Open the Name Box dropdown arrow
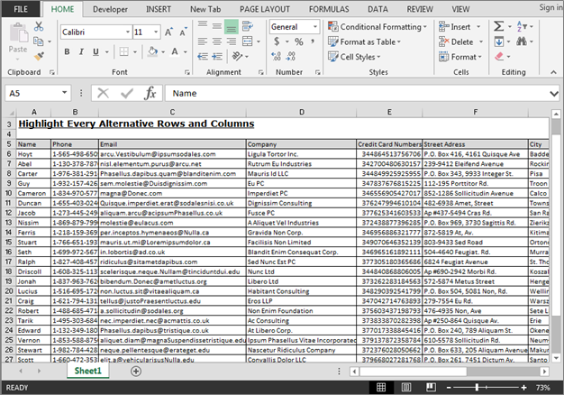564x395 pixels. click(64, 93)
